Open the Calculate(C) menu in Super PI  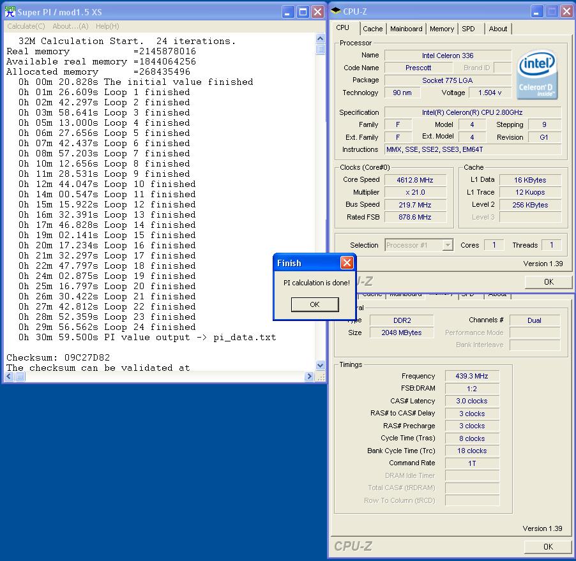[x=26, y=26]
